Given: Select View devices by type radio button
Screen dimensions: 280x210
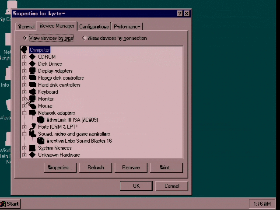Looking at the screenshot, I should [25, 38].
